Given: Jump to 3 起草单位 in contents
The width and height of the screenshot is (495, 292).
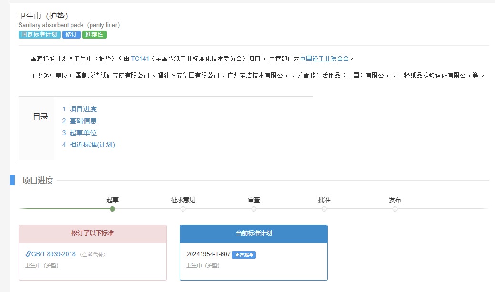Looking at the screenshot, I should (79, 133).
